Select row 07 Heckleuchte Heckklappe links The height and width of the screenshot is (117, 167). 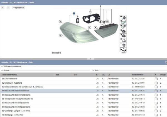[x=83, y=103]
